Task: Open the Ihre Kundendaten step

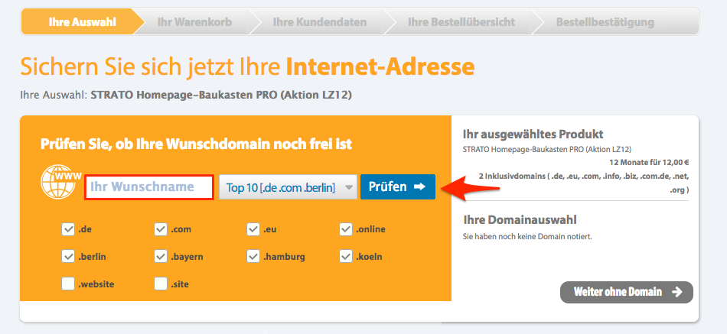Action: pos(319,21)
